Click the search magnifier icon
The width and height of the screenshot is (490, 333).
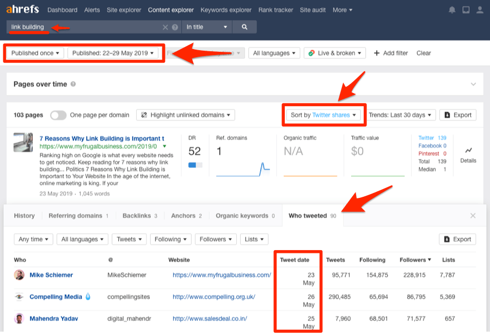point(244,26)
